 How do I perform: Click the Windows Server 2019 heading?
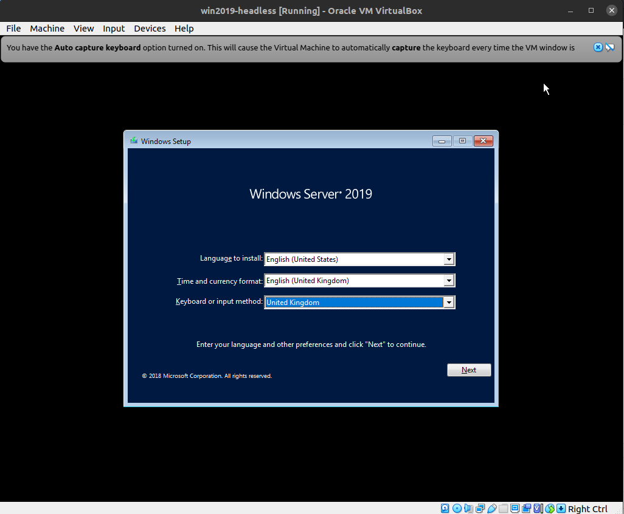pos(311,194)
